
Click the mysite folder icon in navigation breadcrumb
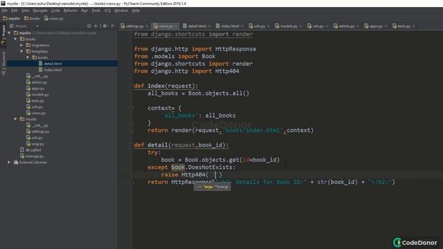pyautogui.click(x=5, y=19)
